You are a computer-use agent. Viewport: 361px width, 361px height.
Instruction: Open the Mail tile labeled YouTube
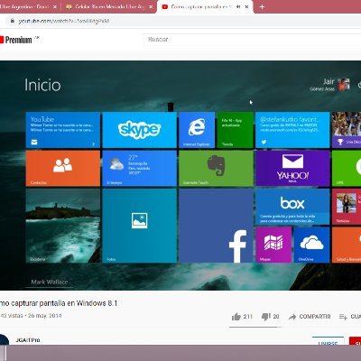[63, 130]
